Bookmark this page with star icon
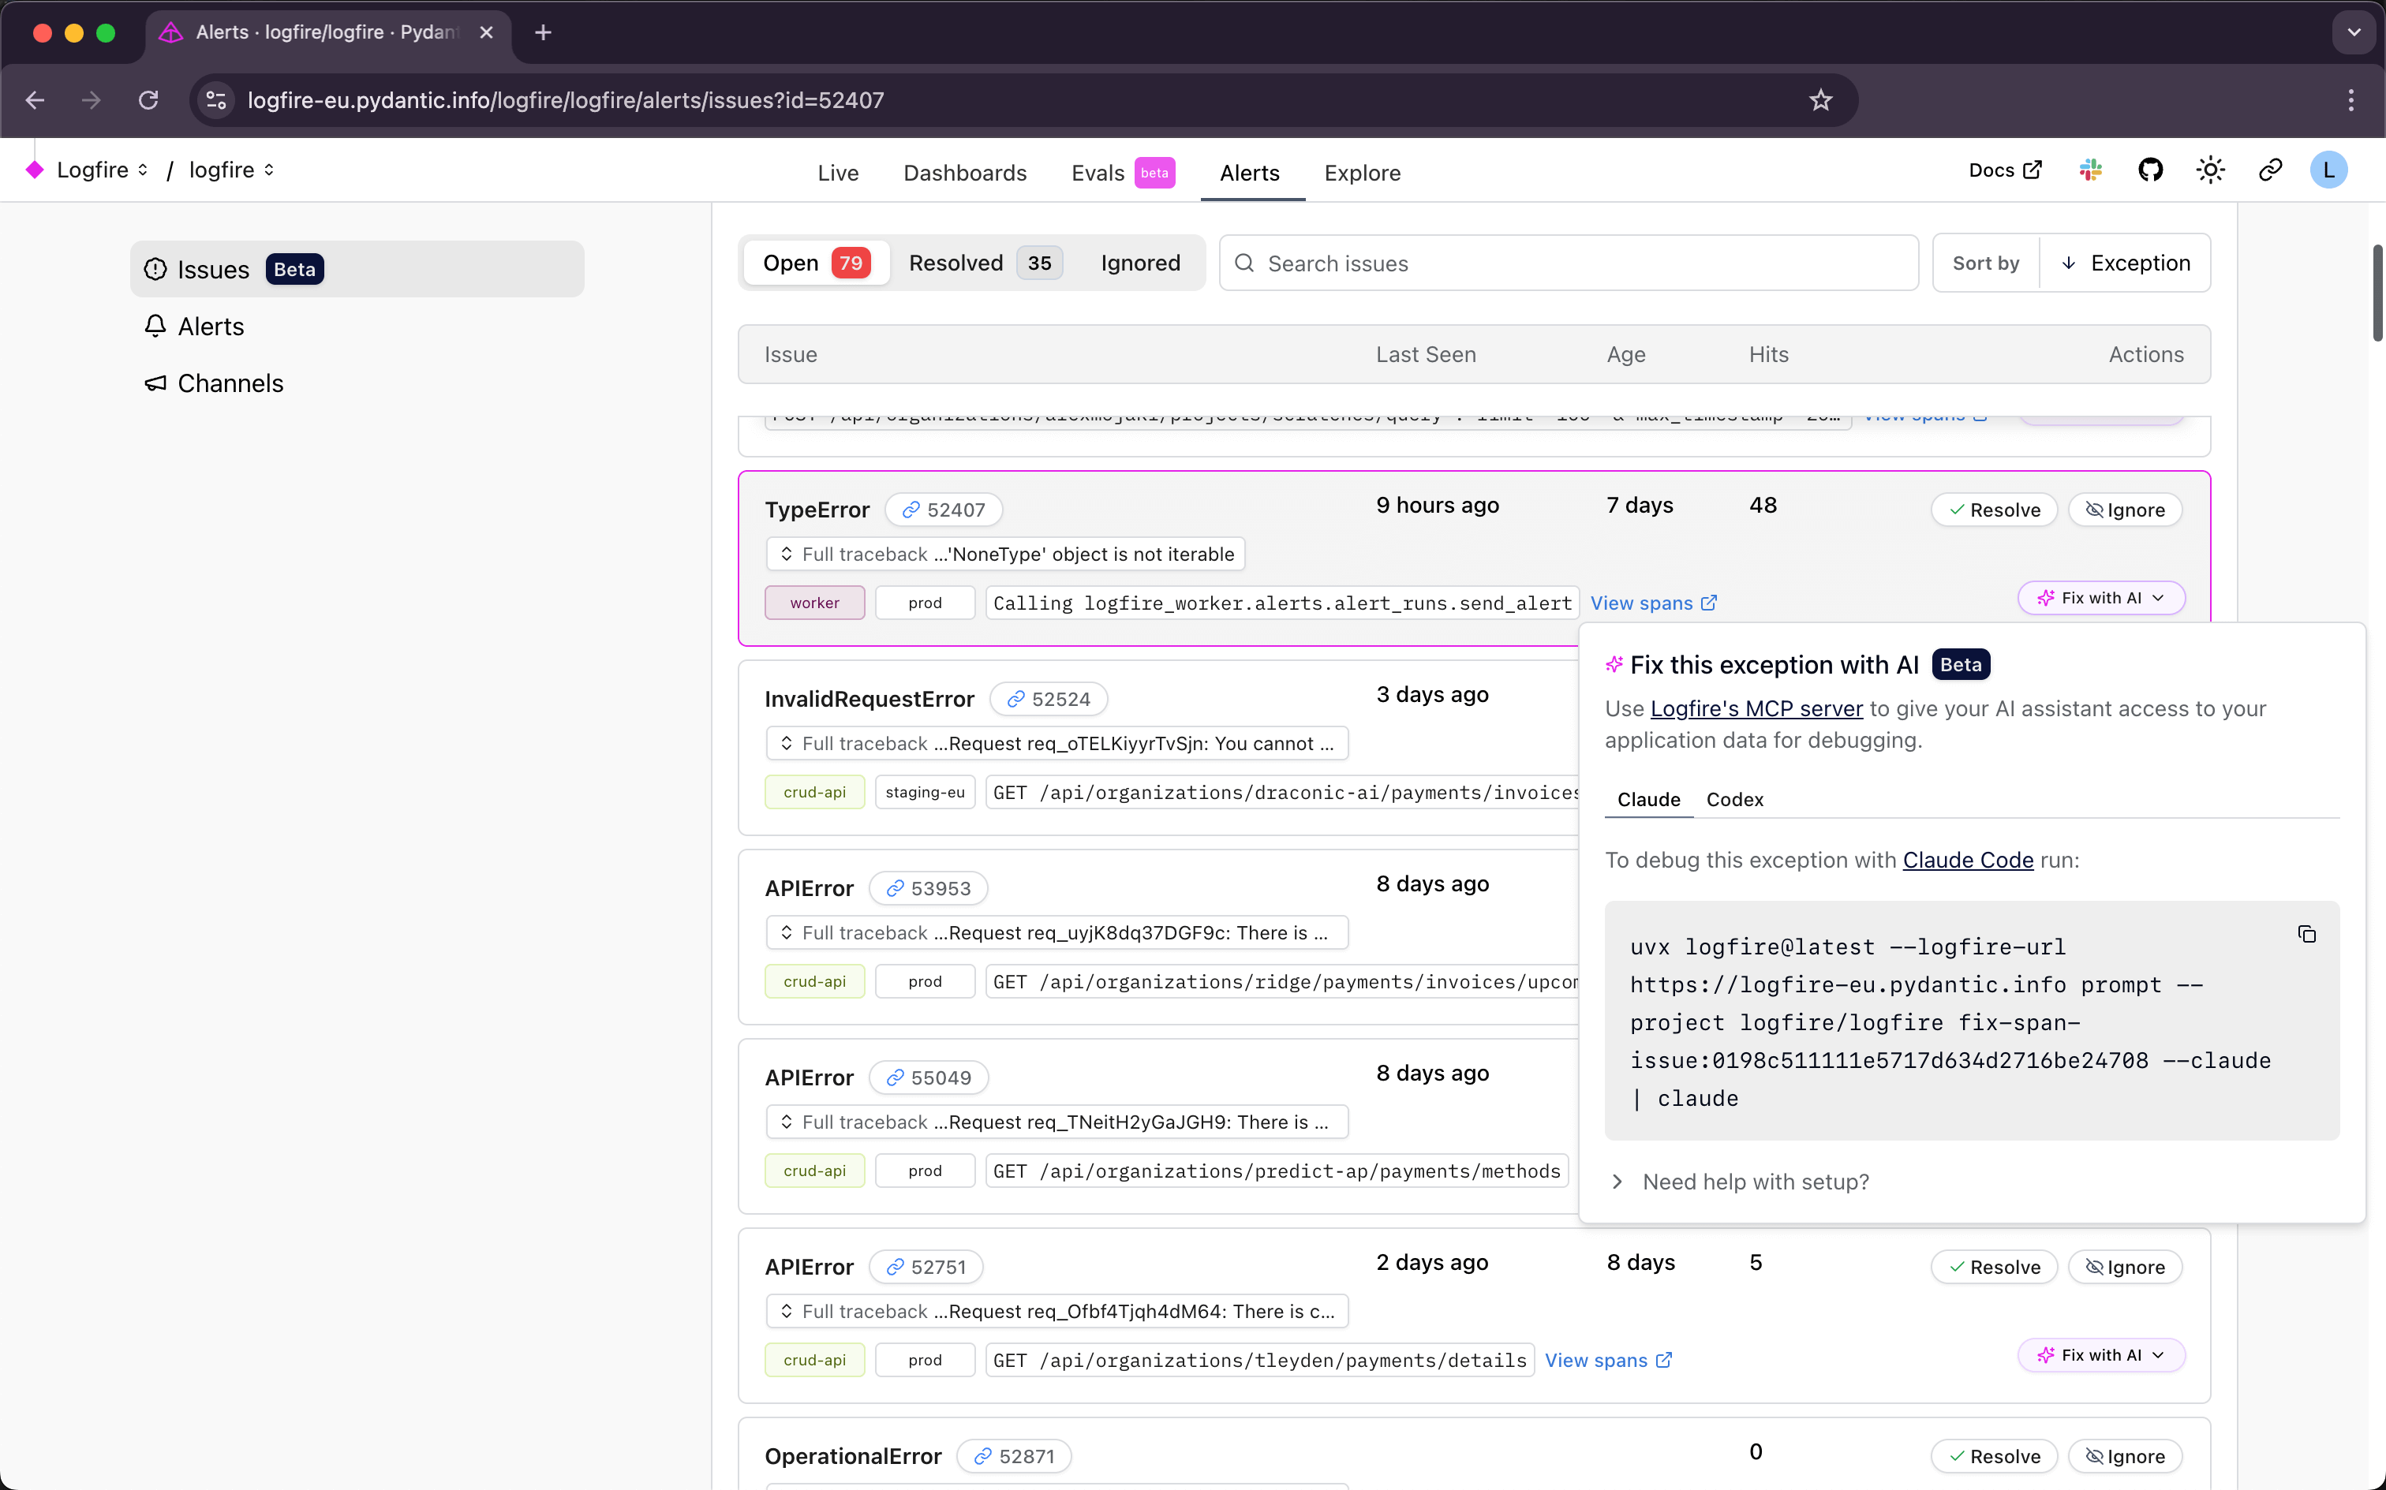The image size is (2386, 1490). coord(1819,100)
